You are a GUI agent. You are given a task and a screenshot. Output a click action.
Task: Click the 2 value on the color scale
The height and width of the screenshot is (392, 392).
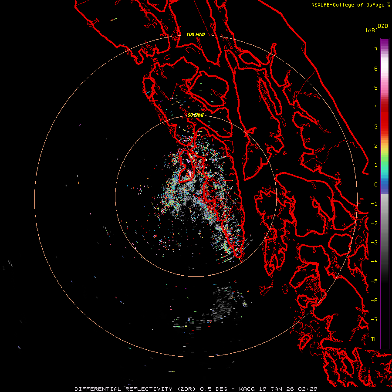[376, 146]
